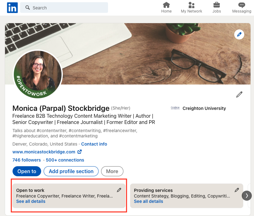
Task: Open the More options button
Action: coord(112,171)
